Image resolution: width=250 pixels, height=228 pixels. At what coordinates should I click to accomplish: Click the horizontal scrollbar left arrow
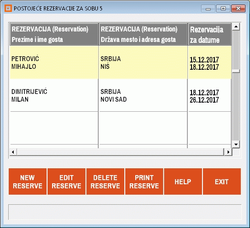pos(13,152)
